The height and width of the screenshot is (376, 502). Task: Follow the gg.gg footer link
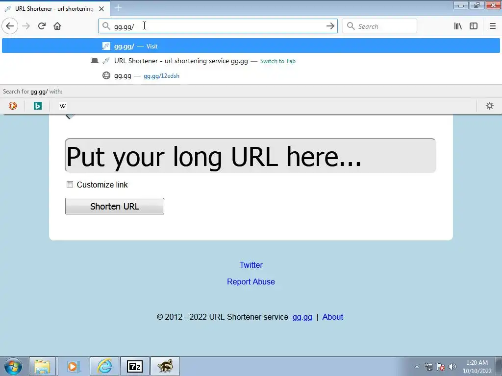point(302,317)
